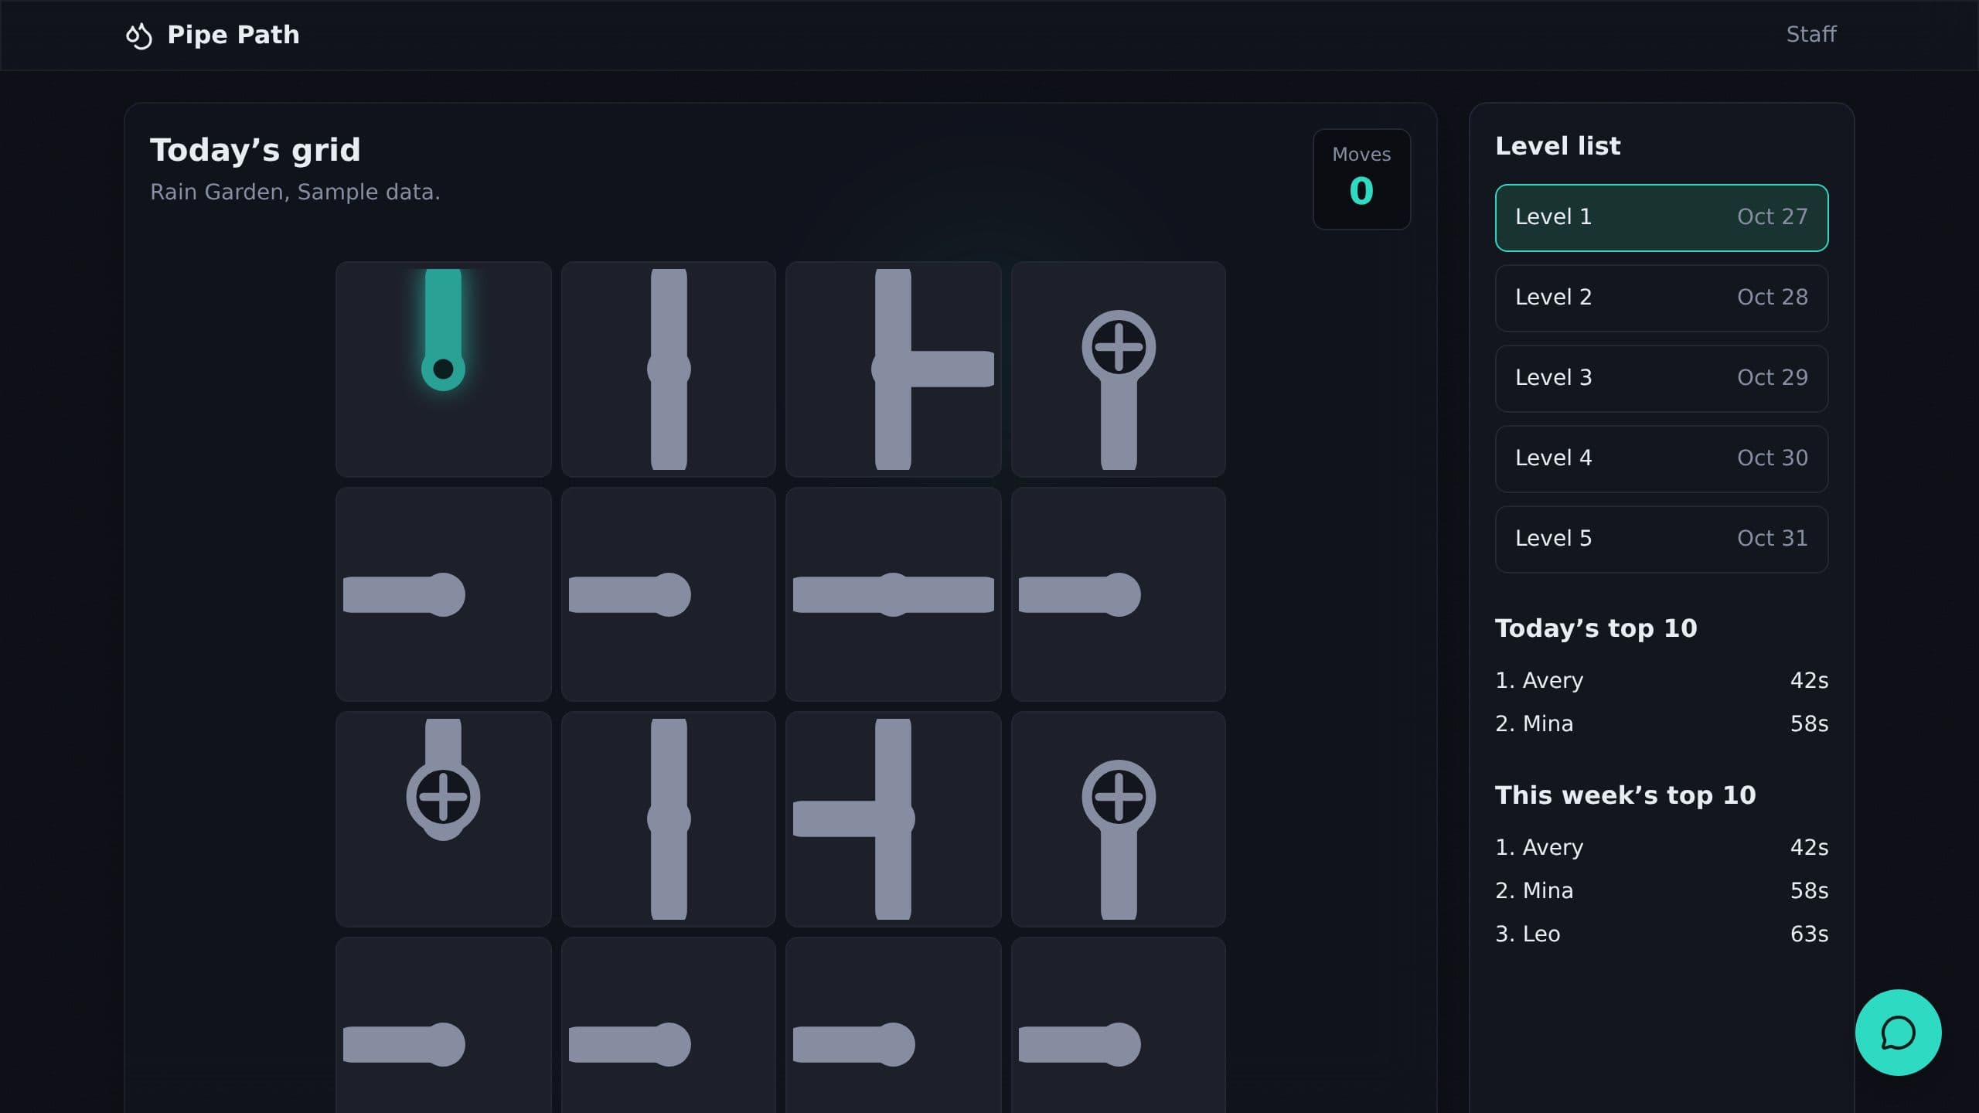1979x1113 pixels.
Task: Rotate the valve tile at the top-right
Action: (x=1119, y=369)
